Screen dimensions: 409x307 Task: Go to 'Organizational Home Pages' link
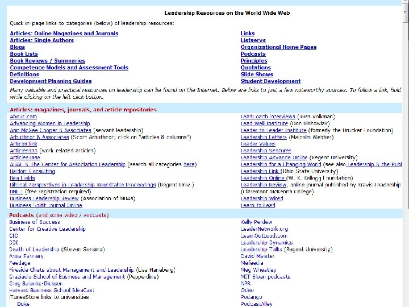pos(278,47)
